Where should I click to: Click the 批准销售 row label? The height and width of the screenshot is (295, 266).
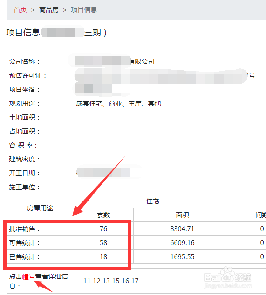point(25,229)
